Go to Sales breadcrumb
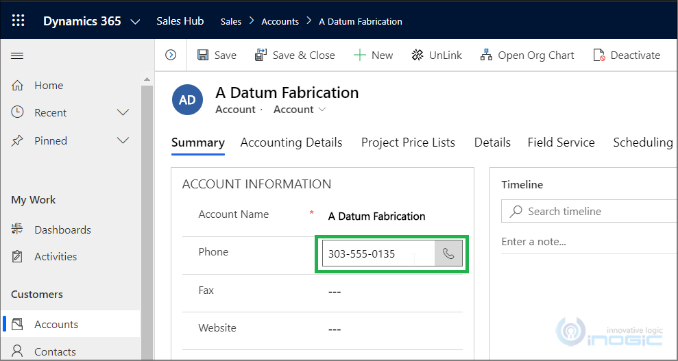Image resolution: width=678 pixels, height=361 pixels. (231, 22)
